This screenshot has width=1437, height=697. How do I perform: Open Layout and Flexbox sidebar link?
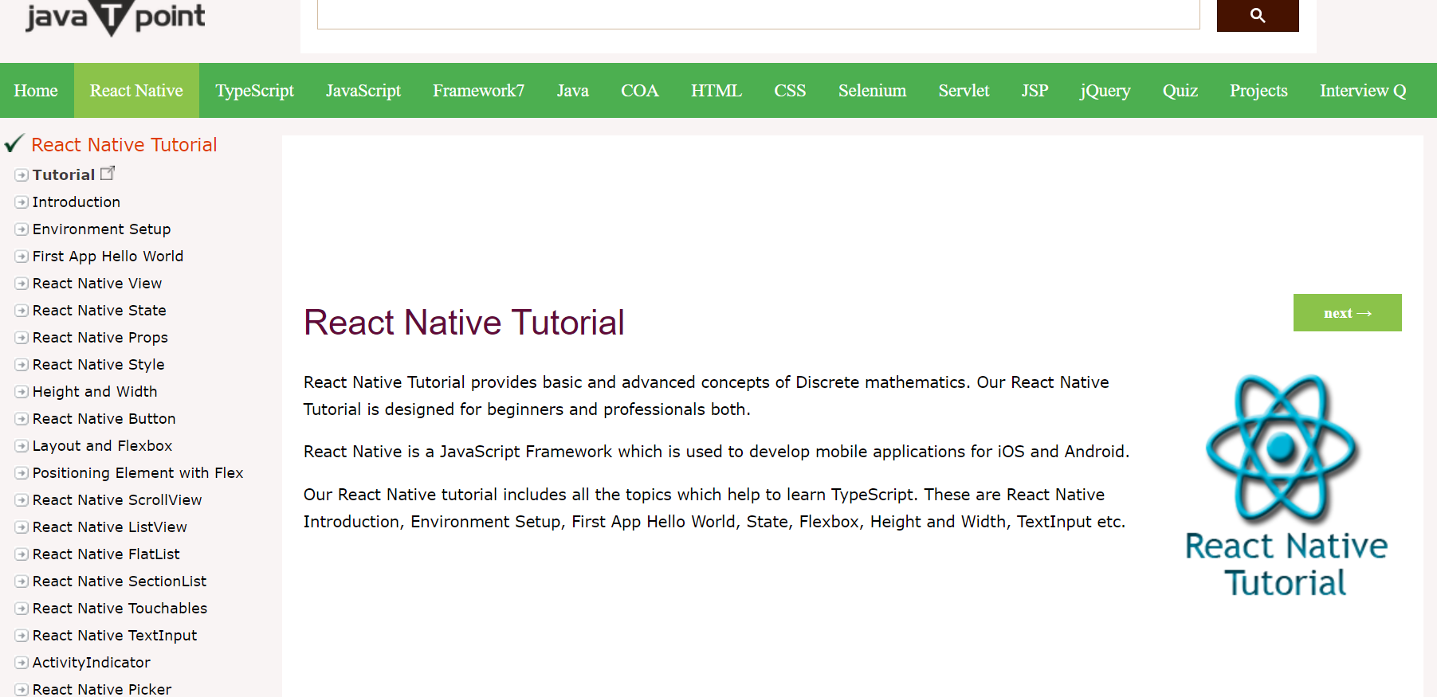click(102, 446)
